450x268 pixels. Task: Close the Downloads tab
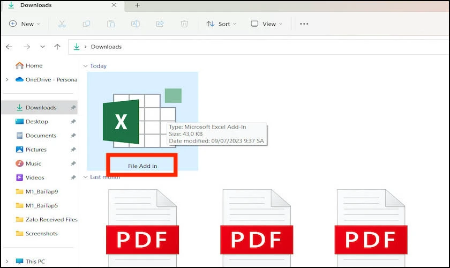tap(114, 5)
